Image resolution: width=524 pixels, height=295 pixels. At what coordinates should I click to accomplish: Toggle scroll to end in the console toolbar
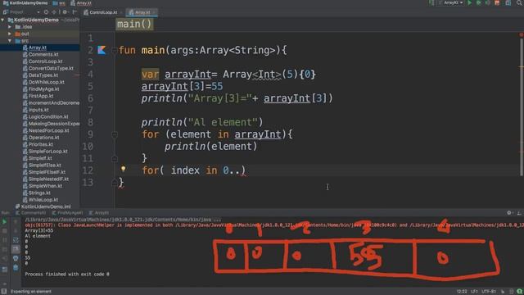(16, 249)
